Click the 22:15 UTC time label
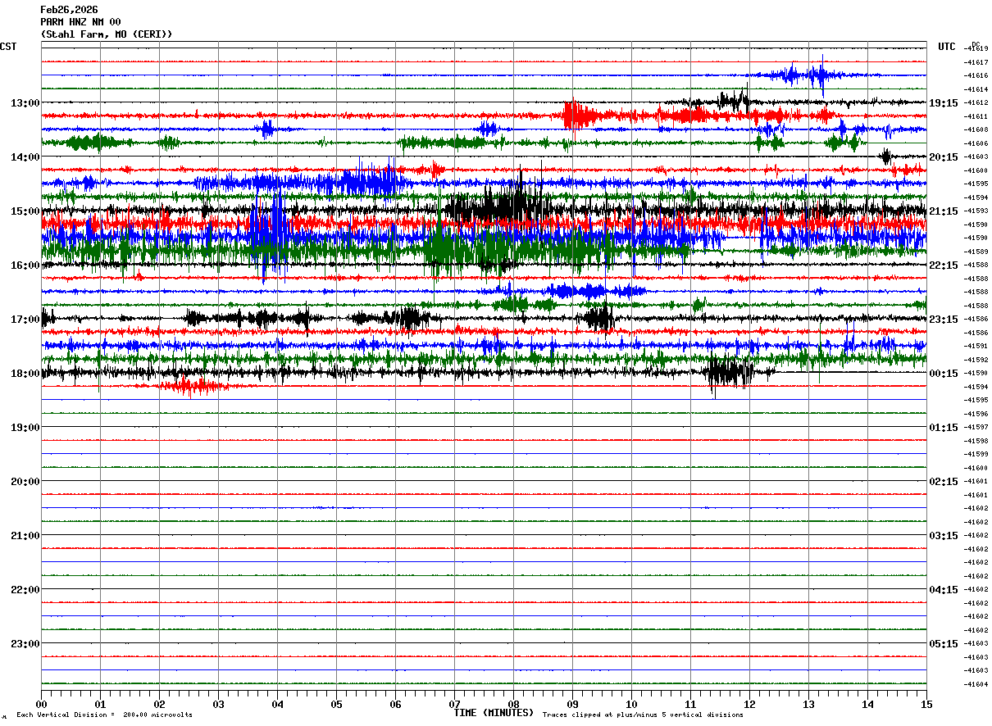This screenshot has height=726, width=992. coord(943,265)
